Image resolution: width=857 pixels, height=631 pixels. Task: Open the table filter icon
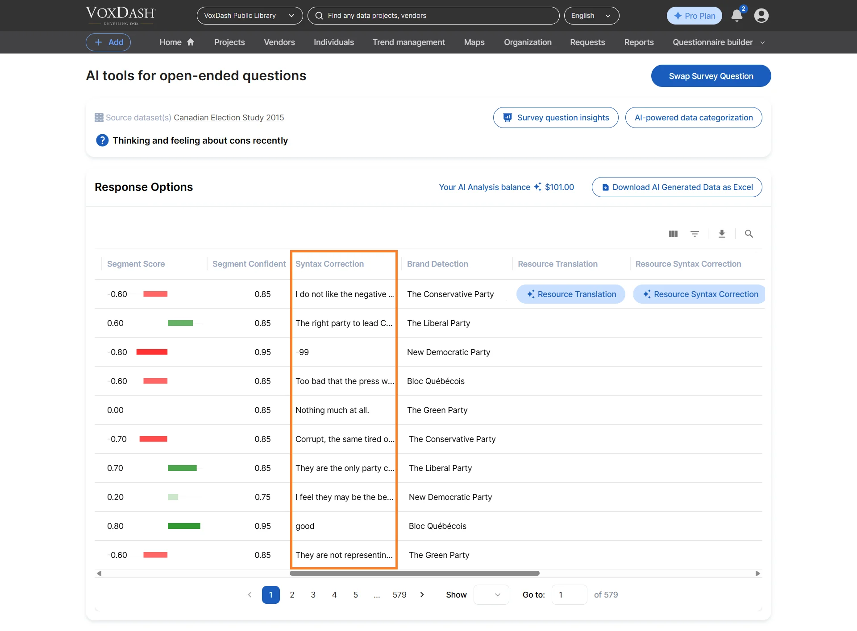pyautogui.click(x=695, y=234)
